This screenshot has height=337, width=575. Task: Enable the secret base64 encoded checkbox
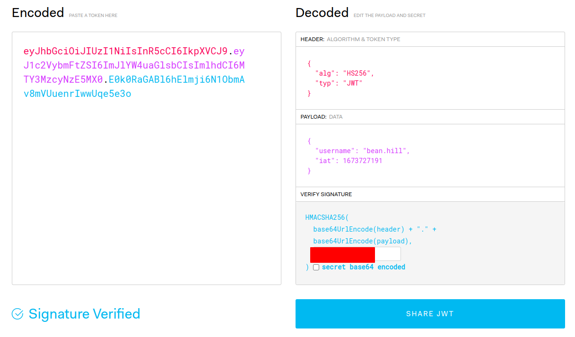click(316, 267)
